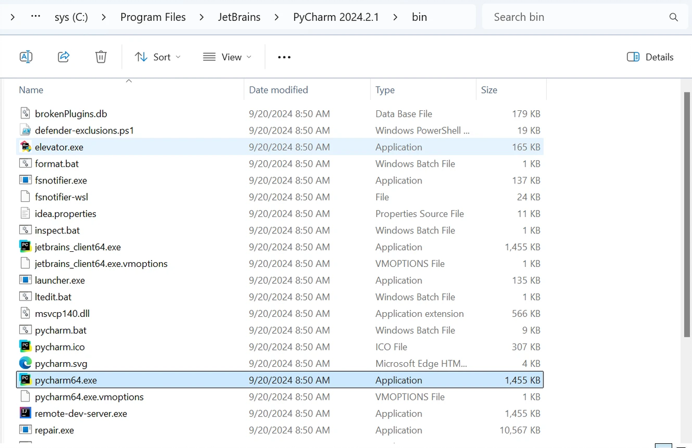Click the launcher.exe icon

(x=25, y=280)
